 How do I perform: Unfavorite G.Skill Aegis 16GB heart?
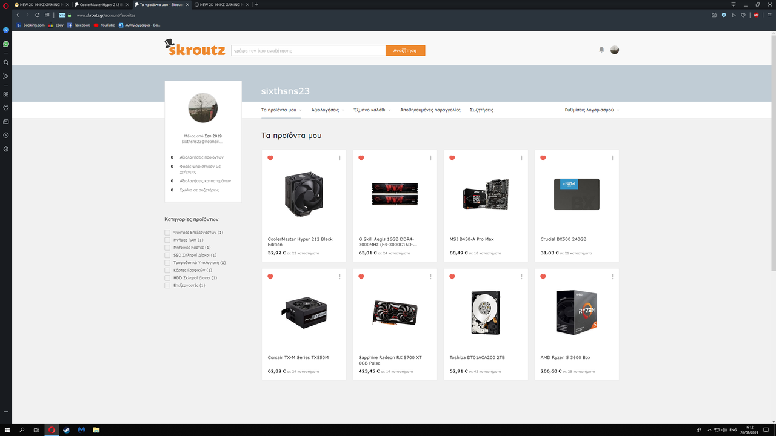click(361, 158)
